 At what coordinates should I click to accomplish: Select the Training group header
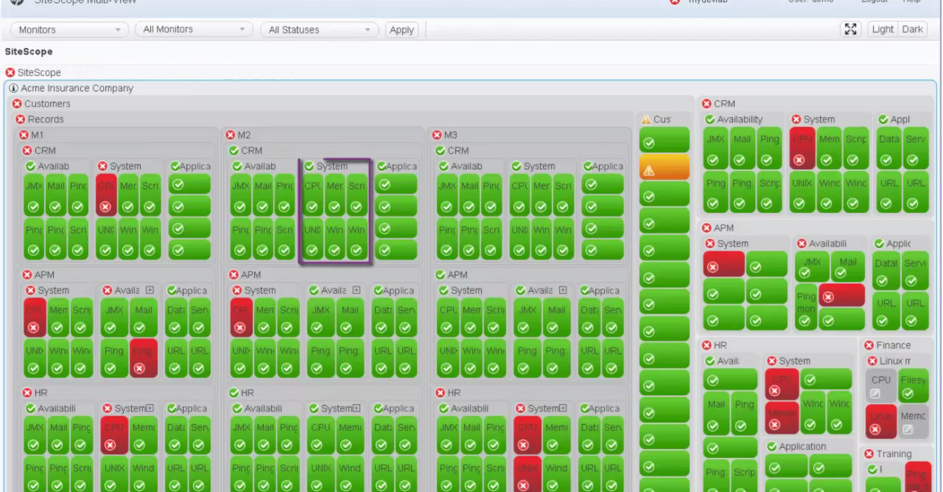pyautogui.click(x=894, y=454)
